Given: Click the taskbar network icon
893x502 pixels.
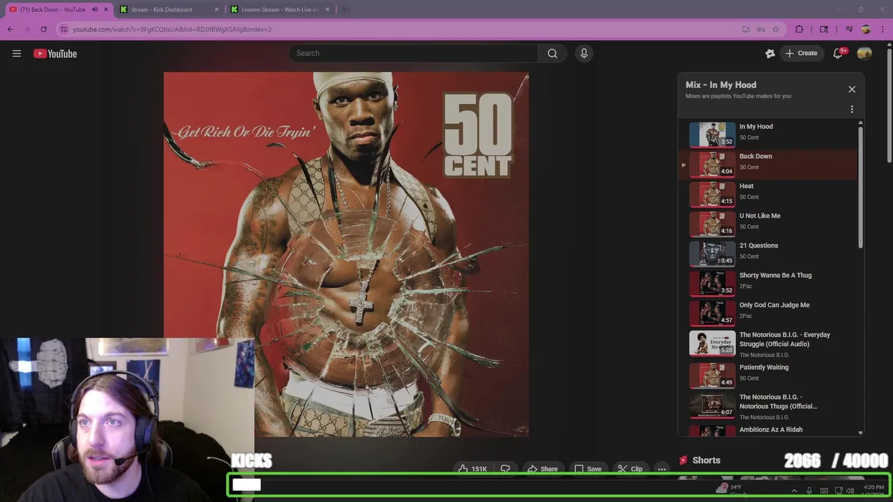Looking at the screenshot, I should [839, 491].
